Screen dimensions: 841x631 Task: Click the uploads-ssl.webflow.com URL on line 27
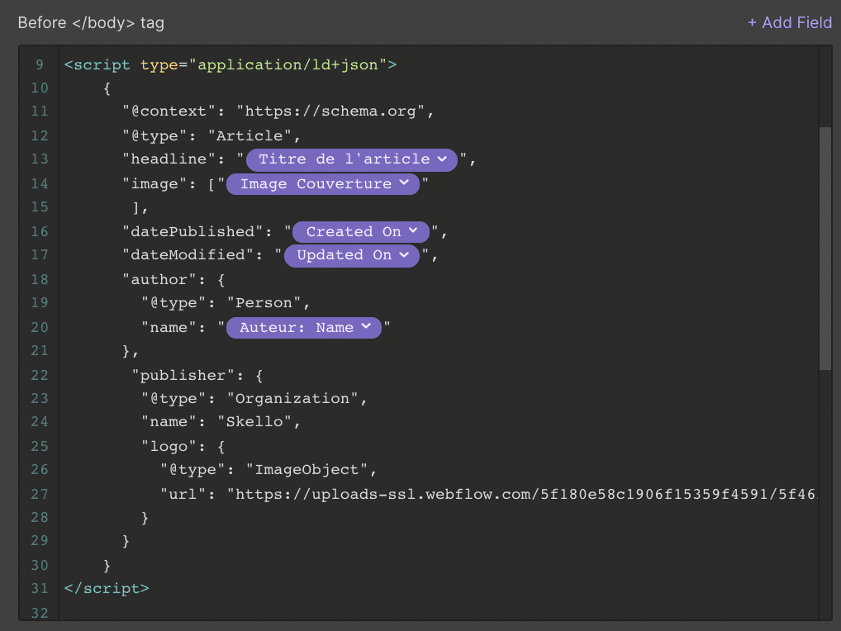tap(521, 494)
